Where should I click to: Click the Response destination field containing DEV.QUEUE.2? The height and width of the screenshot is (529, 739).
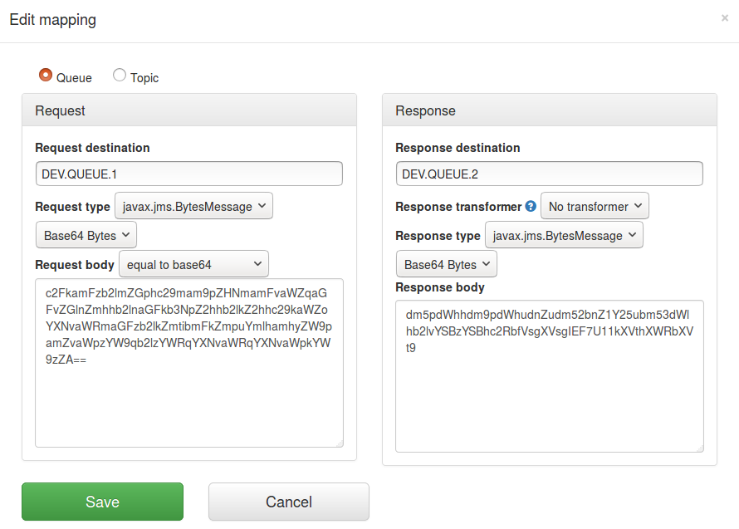point(549,173)
